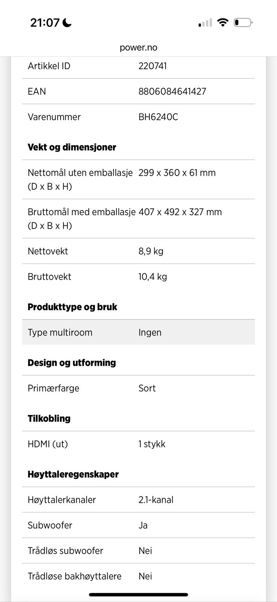Tap the HDMI (ut) row
The height and width of the screenshot is (602, 277).
click(138, 444)
